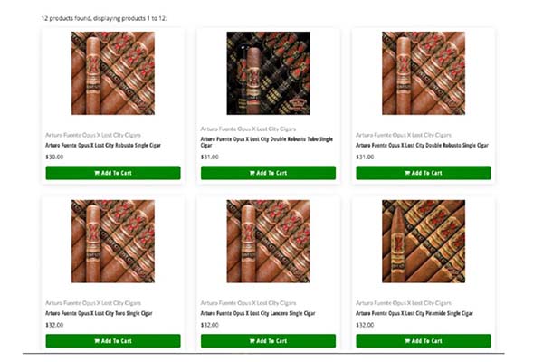The height and width of the screenshot is (362, 543).
Task: Open Robusto Single Cigar product image
Action: [113, 73]
